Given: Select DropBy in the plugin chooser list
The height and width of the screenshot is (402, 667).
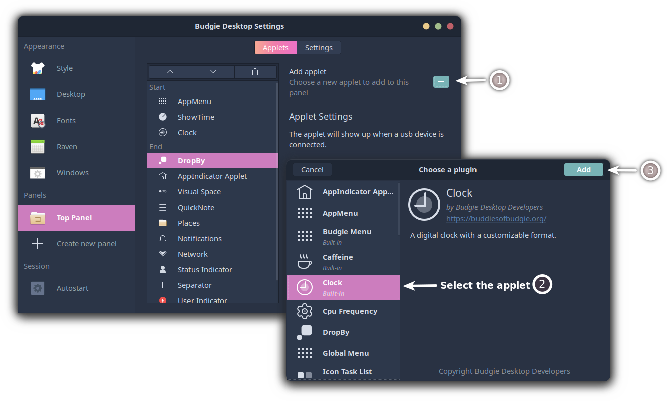Looking at the screenshot, I should pyautogui.click(x=336, y=332).
